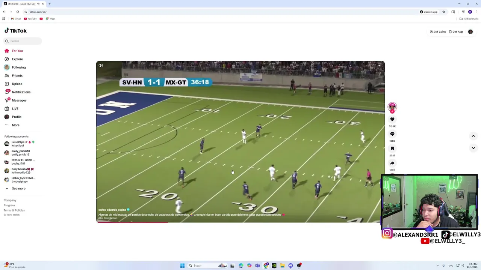This screenshot has width=481, height=270.
Task: Share the video with arrow icon
Action: tap(392, 163)
